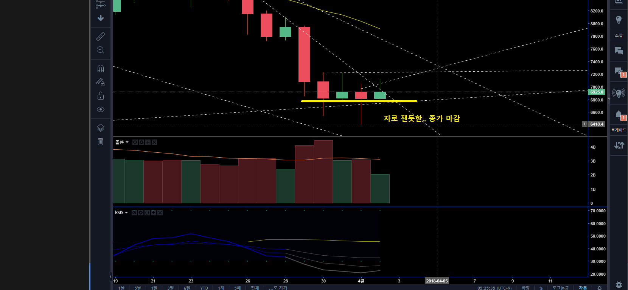Screen dimensions: 628x290
Task: Click the 2018-04-05 date marker
Action: [x=437, y=281]
